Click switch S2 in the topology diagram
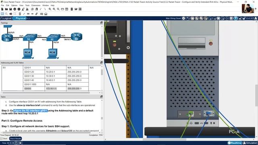Viewport: 258px width, 145px height. [54, 37]
